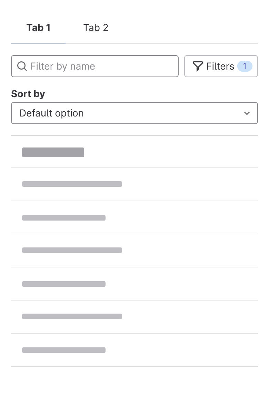269x397 pixels.
Task: Switch to Tab 2
Action: [x=96, y=28]
